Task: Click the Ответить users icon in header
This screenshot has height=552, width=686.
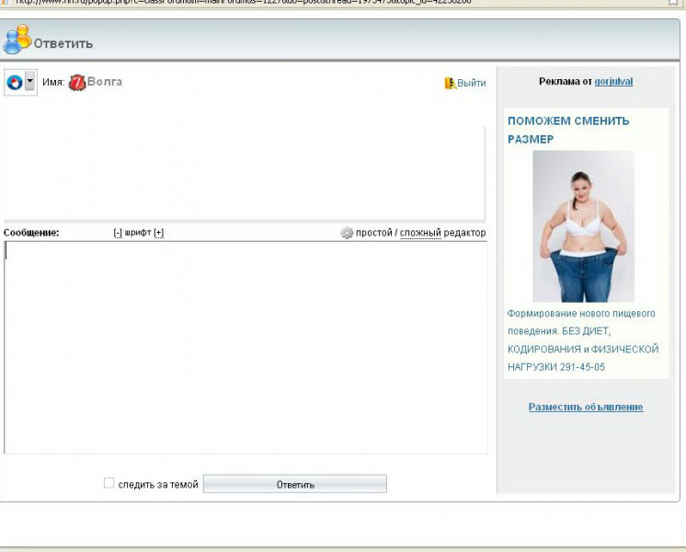Action: click(17, 40)
